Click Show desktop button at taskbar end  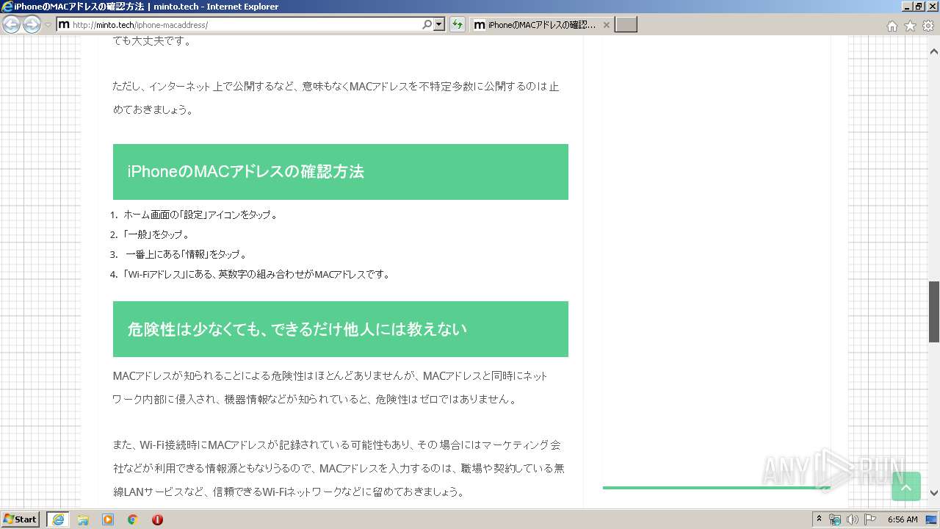(x=933, y=519)
